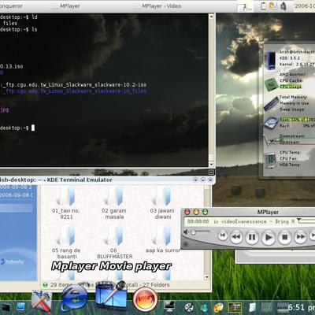This screenshot has width=315, height=315.
Task: Click the small square button below terminal scrollbar
Action: pos(212,172)
